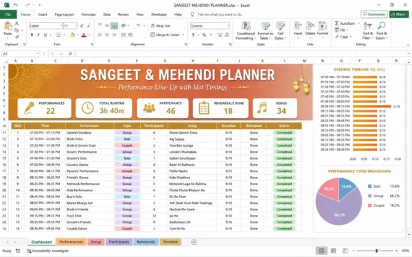This screenshot has height=257, width=412.
Task: Add a new sheet with plus icon
Action: pyautogui.click(x=194, y=242)
